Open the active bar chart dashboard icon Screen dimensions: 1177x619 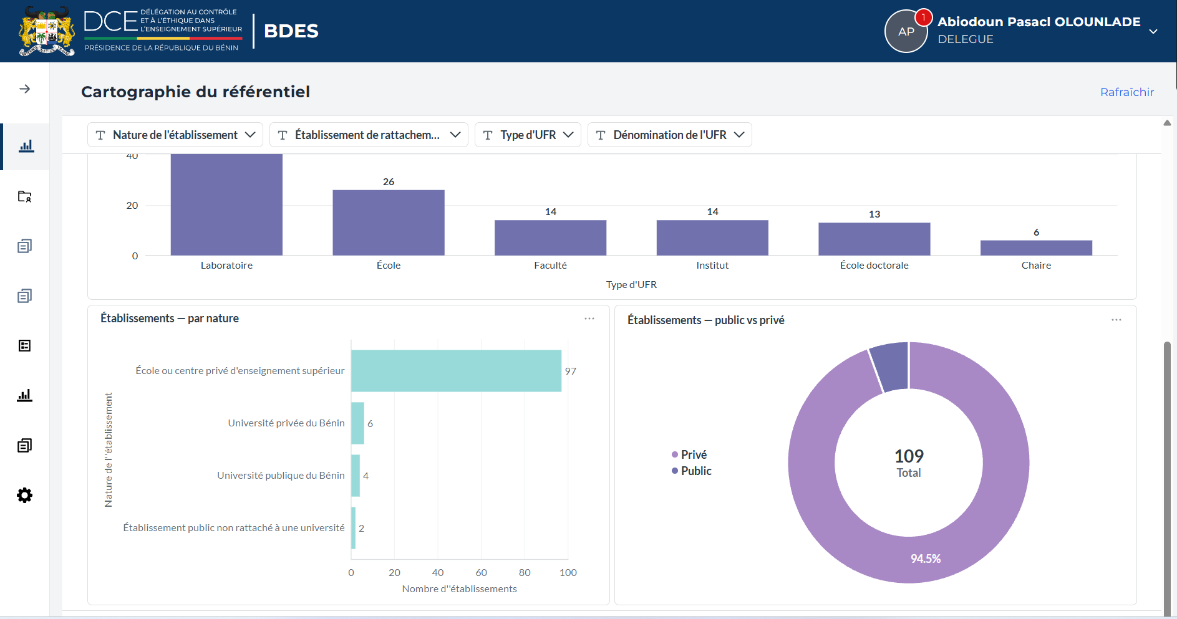(26, 146)
